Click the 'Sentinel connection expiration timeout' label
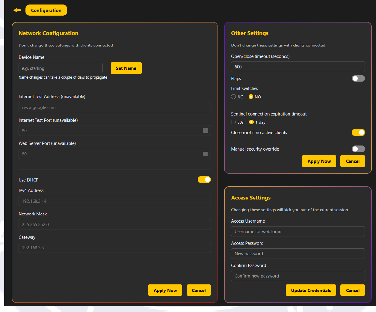 coord(269,114)
